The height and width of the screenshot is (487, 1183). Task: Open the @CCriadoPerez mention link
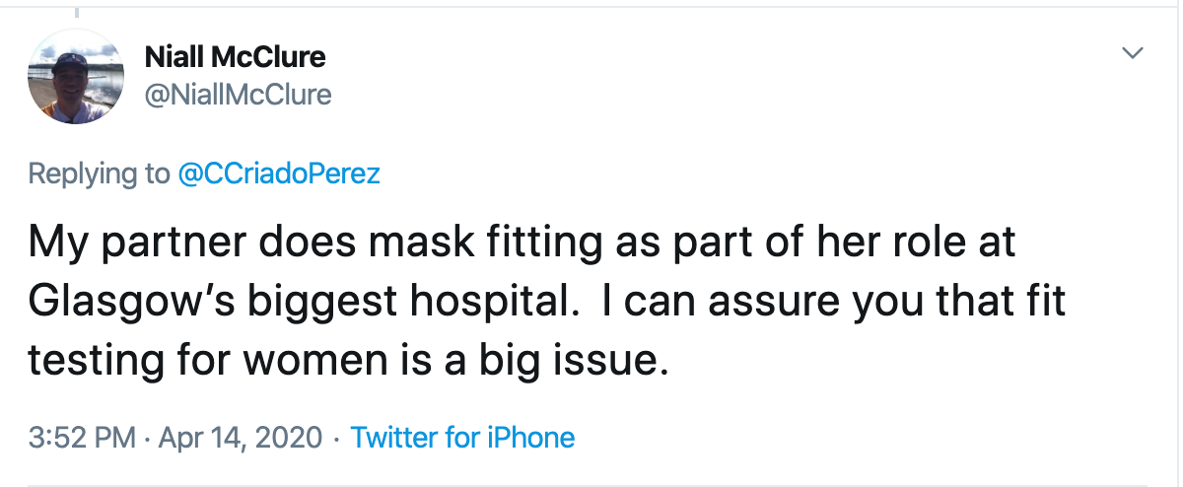(279, 174)
